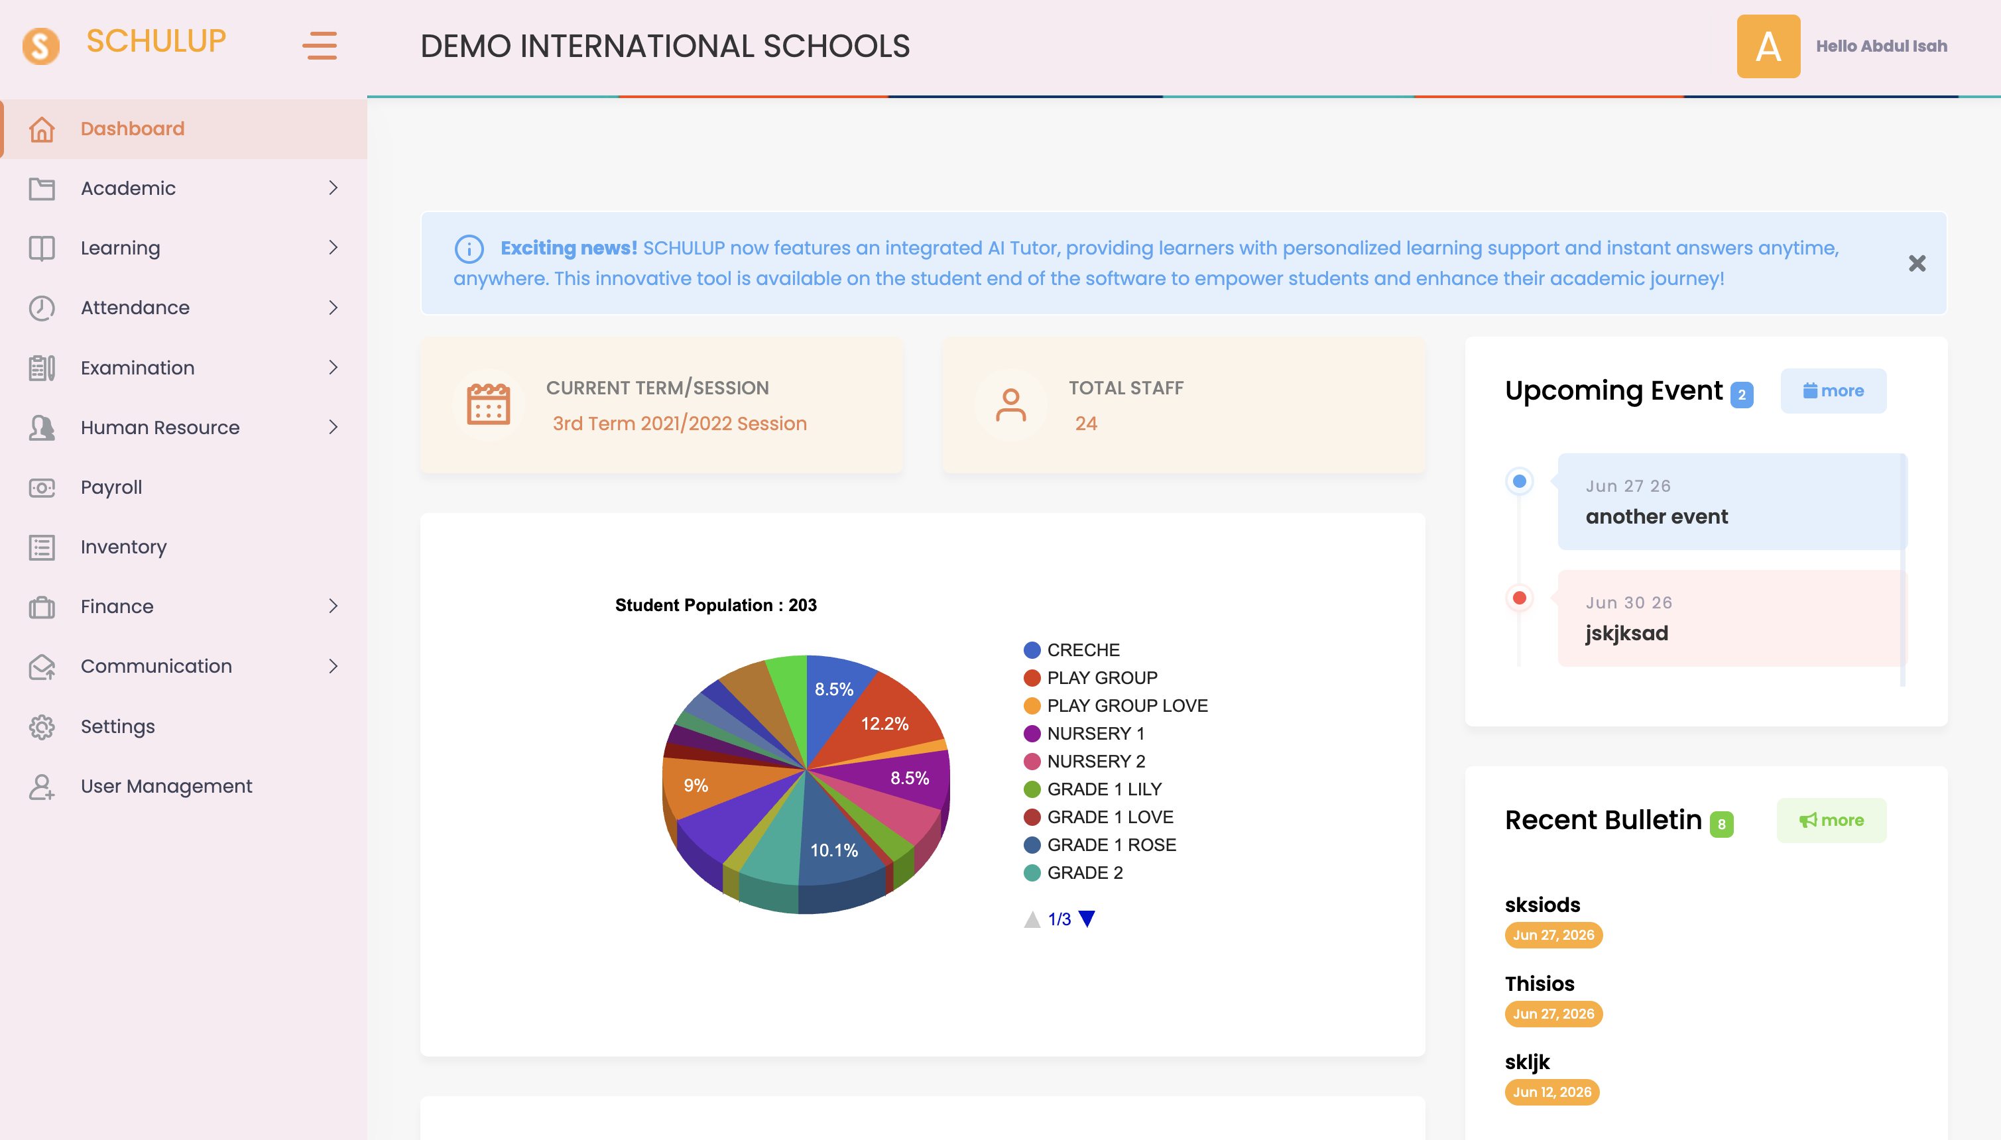Toggle the hamburger sidebar menu icon
This screenshot has width=2001, height=1140.
[x=320, y=46]
